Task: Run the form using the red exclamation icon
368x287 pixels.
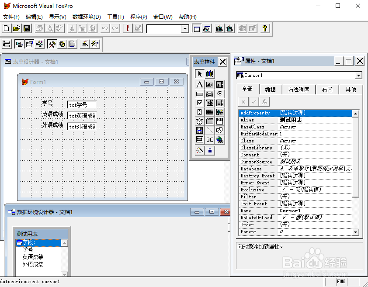Action: pyautogui.click(x=128, y=28)
